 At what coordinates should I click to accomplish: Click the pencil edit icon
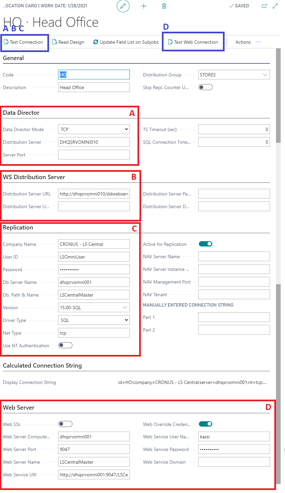click(x=123, y=6)
